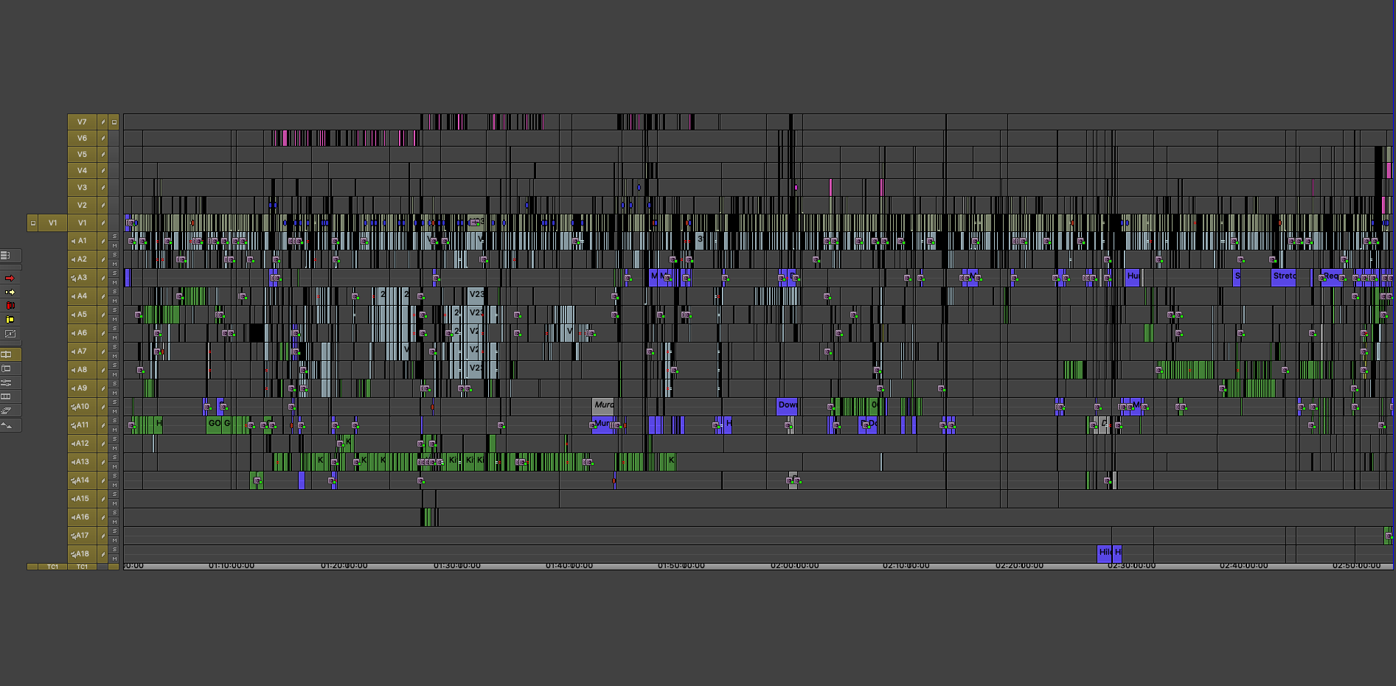This screenshot has height=686, width=1396.
Task: Select record track A2
Action: pyautogui.click(x=82, y=259)
